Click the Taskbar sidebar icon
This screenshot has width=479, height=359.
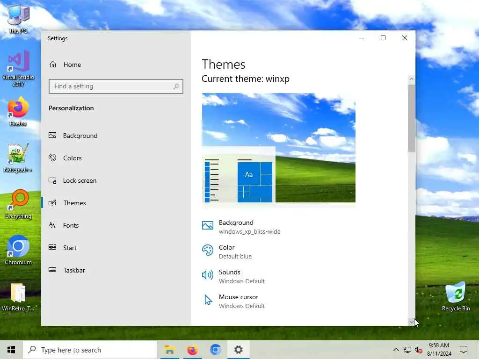pos(52,270)
